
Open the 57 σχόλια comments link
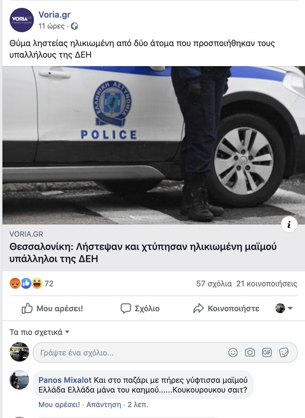pos(214,284)
